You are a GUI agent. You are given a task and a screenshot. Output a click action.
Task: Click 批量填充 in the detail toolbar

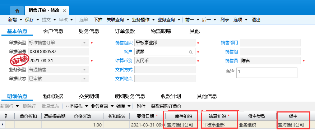point(50,106)
